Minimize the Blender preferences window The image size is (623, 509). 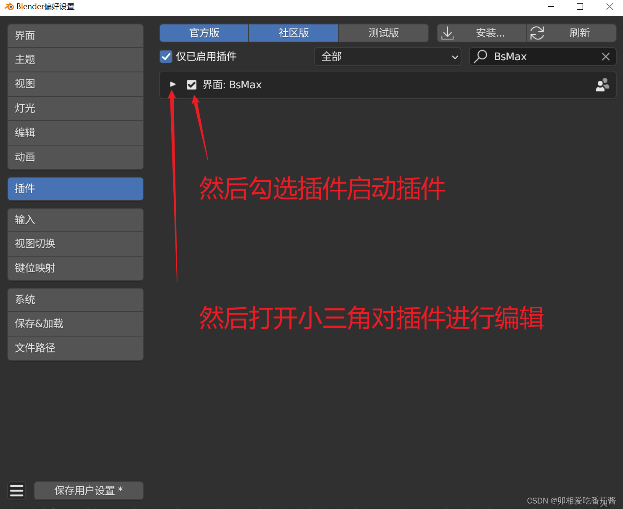[551, 7]
